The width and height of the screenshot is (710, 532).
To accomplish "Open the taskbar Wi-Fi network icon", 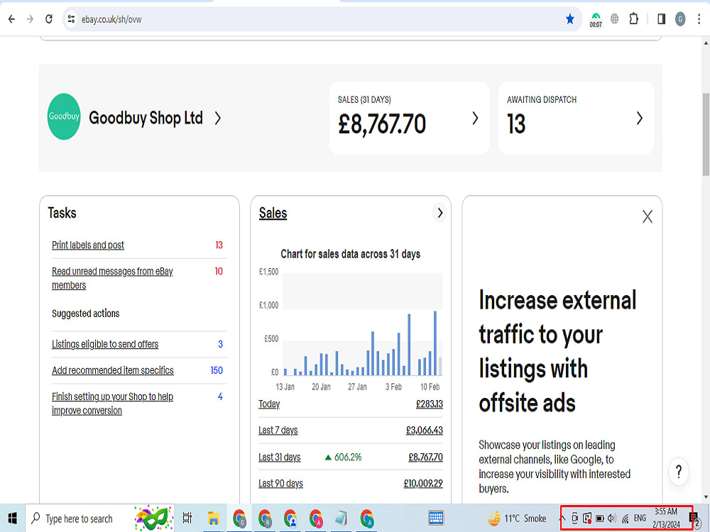I will pos(626,519).
